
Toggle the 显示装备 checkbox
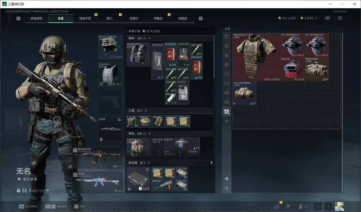19,179
